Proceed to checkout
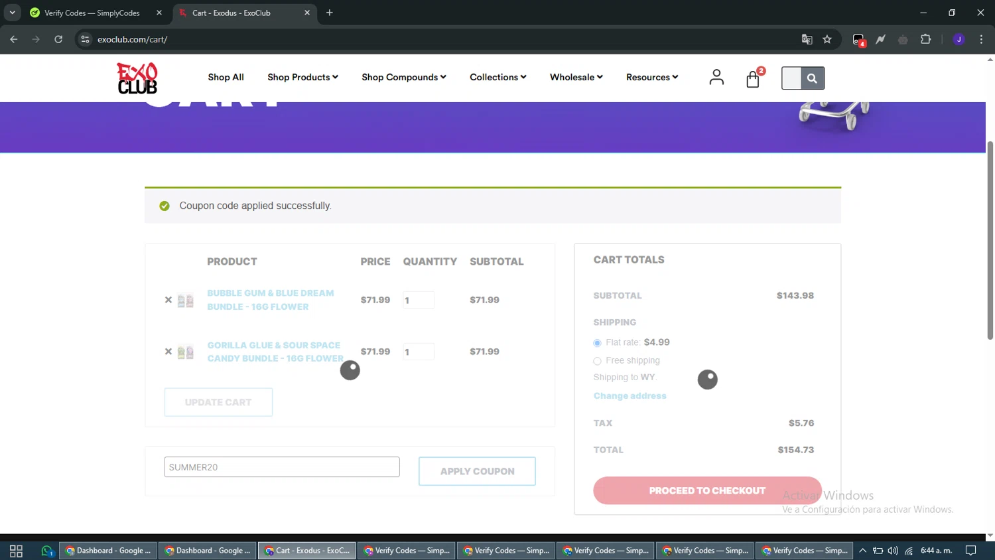 [x=707, y=490]
